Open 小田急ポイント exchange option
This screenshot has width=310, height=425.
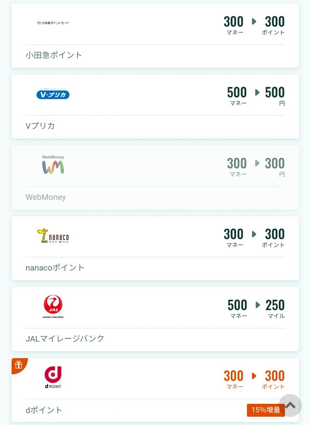point(155,36)
